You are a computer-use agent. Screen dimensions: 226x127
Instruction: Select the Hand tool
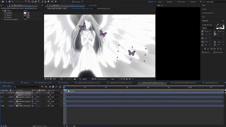click(x=10, y=1)
